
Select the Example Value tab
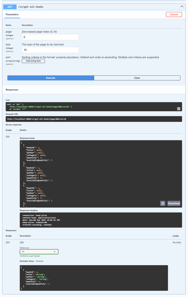(27, 261)
